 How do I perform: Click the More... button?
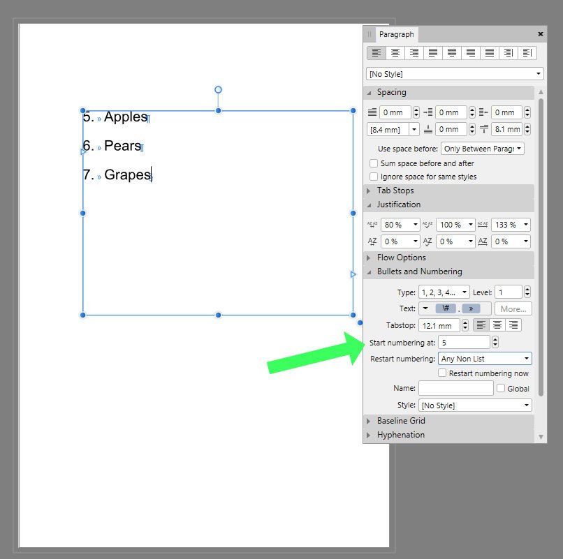click(513, 308)
